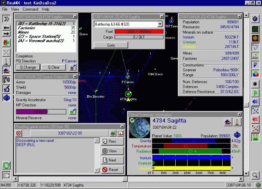262x189 pixels.
Task: Open the microscope research icon
Action: click(7, 89)
